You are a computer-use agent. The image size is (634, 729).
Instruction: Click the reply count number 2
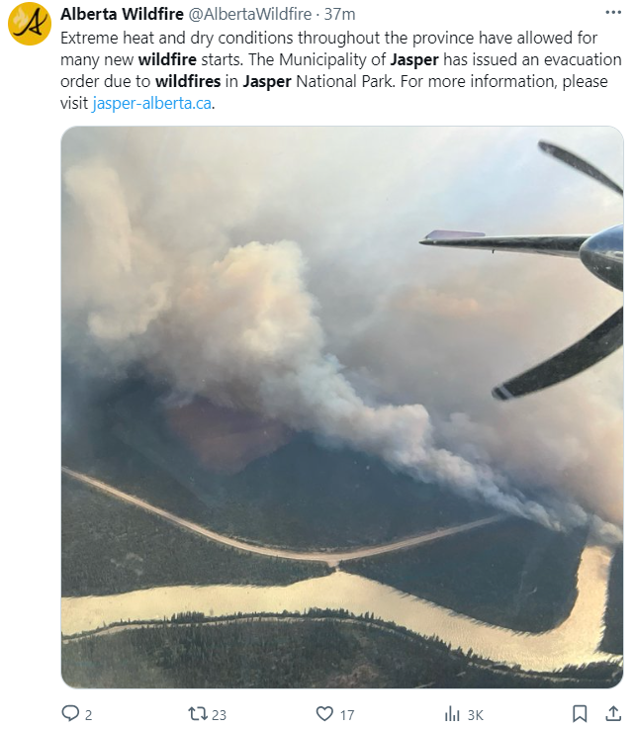point(88,714)
